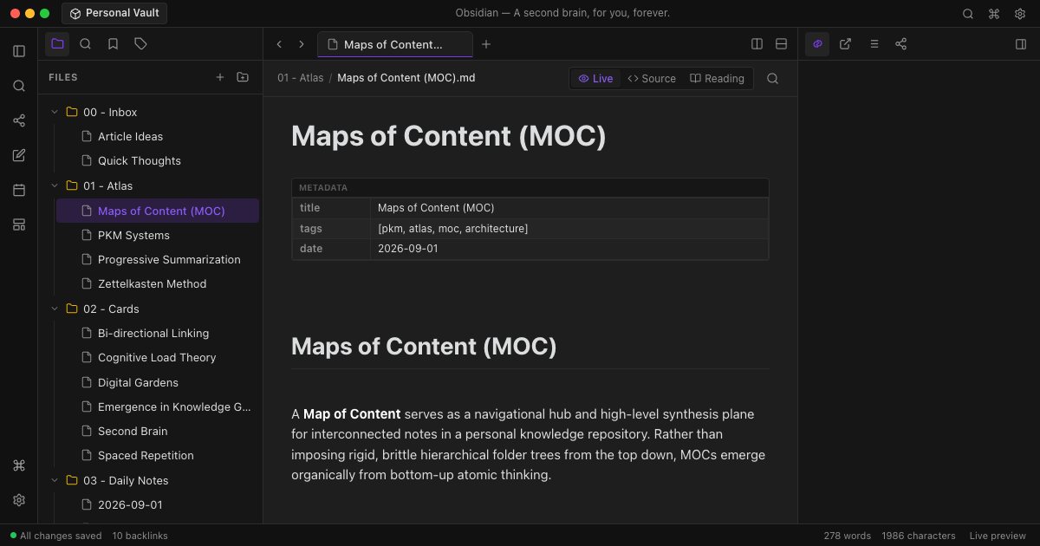Screen dimensions: 1040x546
Task: Open the tags tab in the left sidebar
Action: 140,43
